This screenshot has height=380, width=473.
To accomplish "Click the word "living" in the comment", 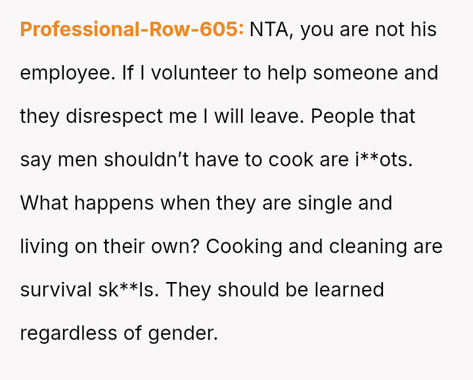I will [x=41, y=247].
